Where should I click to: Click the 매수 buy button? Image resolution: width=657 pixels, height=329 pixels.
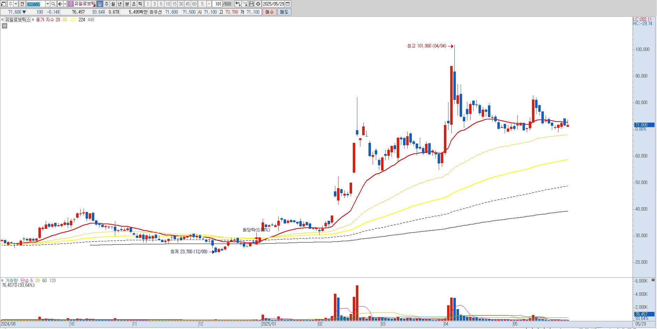(269, 12)
